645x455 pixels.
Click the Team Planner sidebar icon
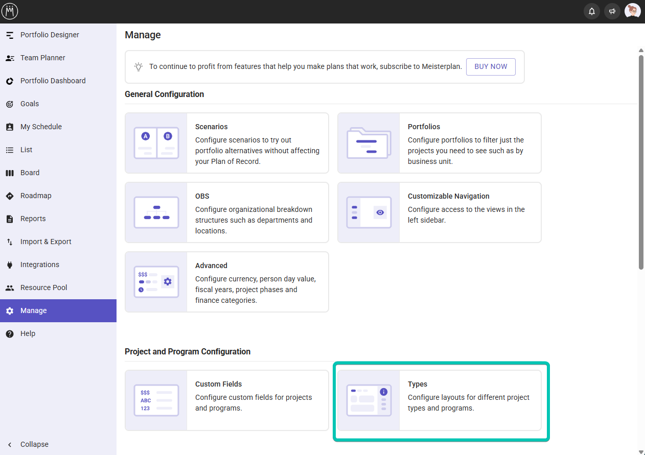pos(10,58)
